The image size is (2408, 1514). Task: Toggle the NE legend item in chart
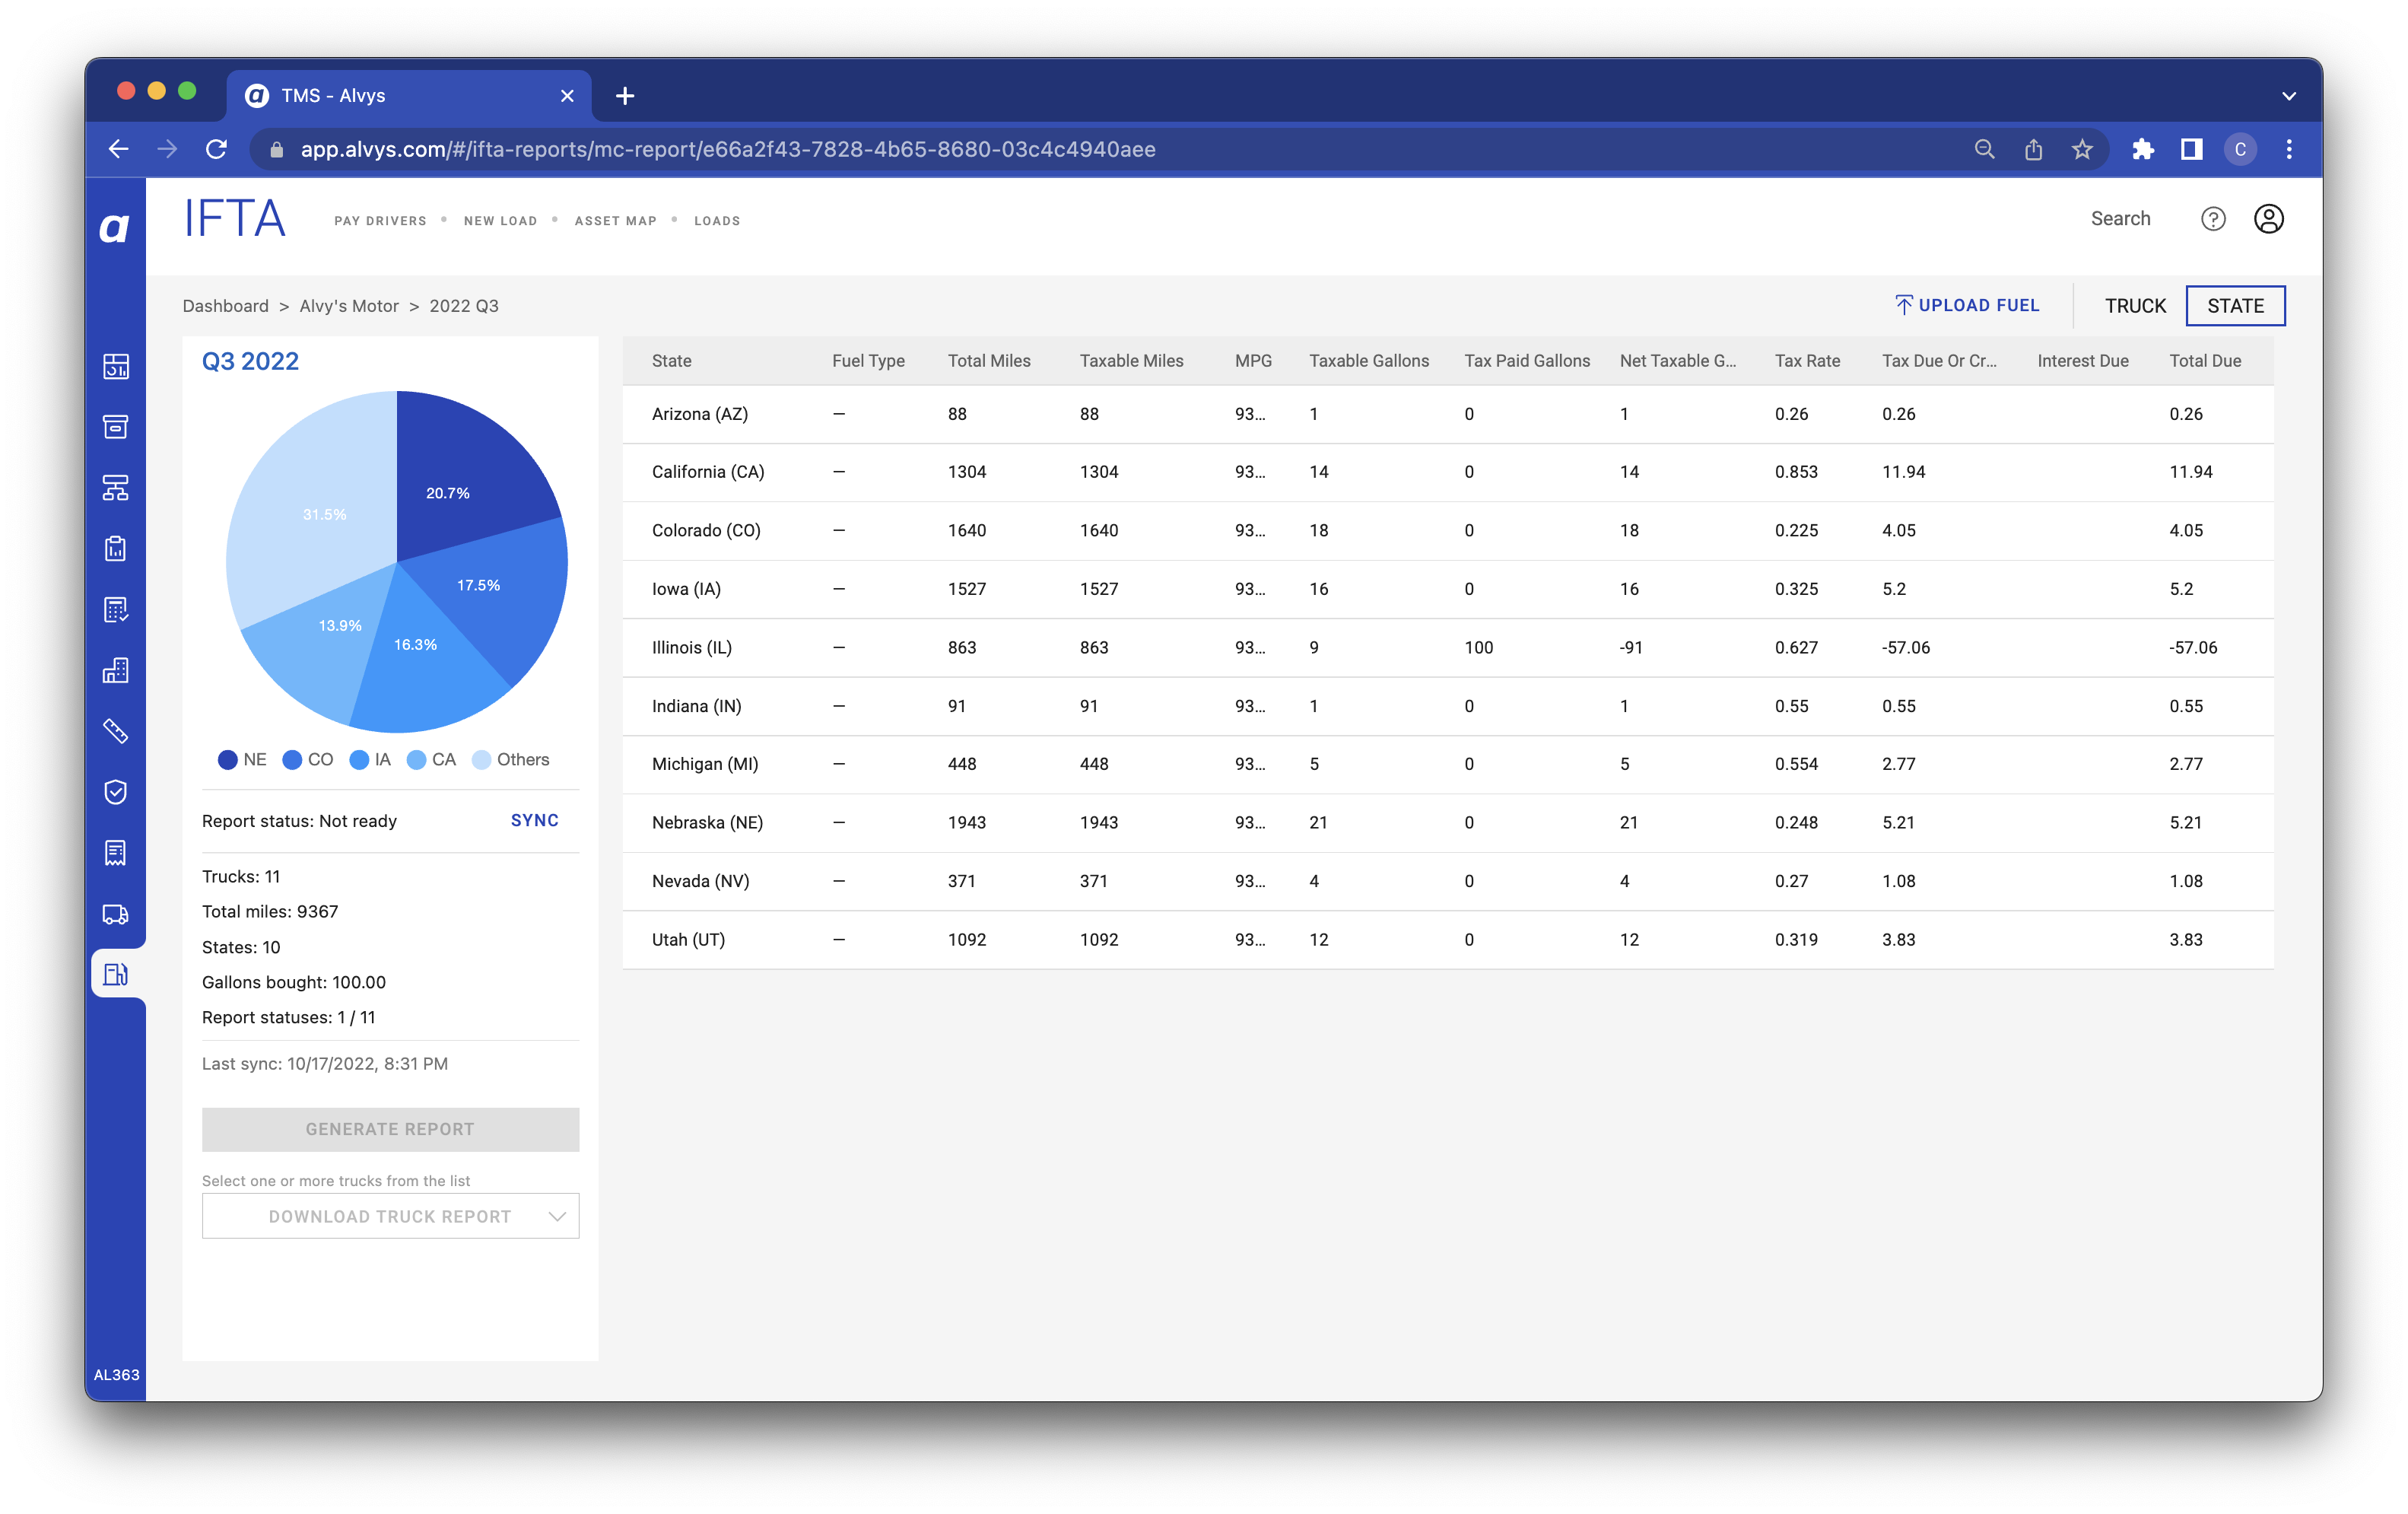coord(242,760)
